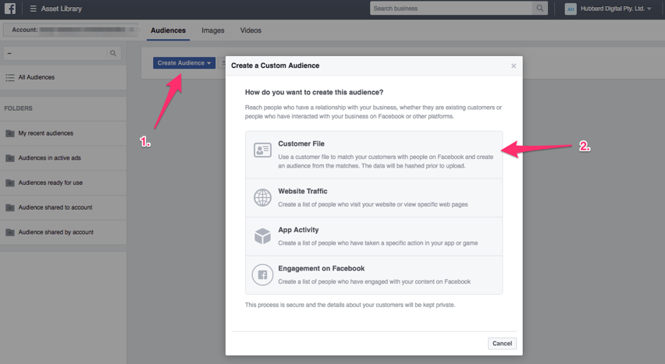Viewport: 665px width, 364px height.
Task: Choose the App Activity option
Action: tap(374, 236)
